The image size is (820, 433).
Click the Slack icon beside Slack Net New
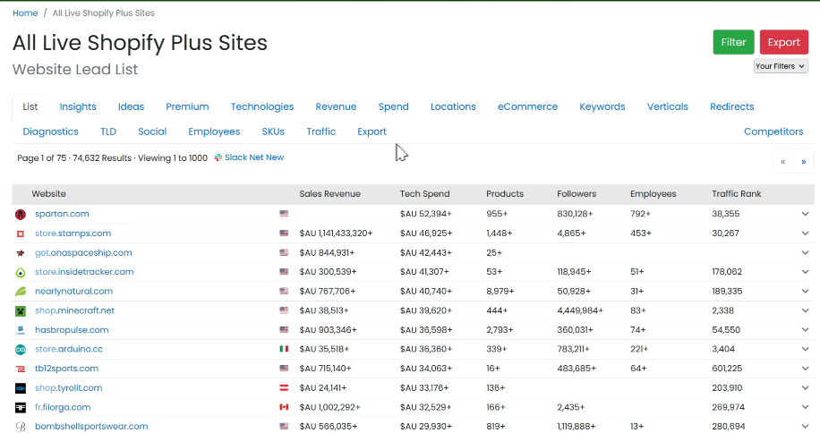click(x=218, y=157)
